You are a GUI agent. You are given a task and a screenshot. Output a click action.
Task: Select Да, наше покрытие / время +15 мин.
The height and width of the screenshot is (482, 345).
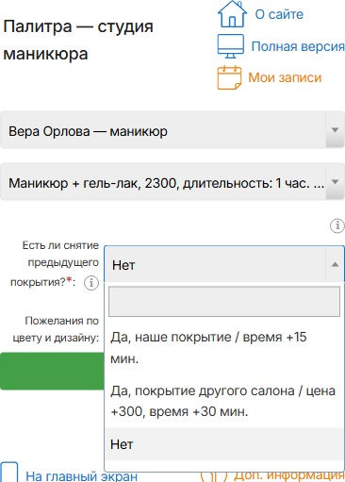click(224, 347)
